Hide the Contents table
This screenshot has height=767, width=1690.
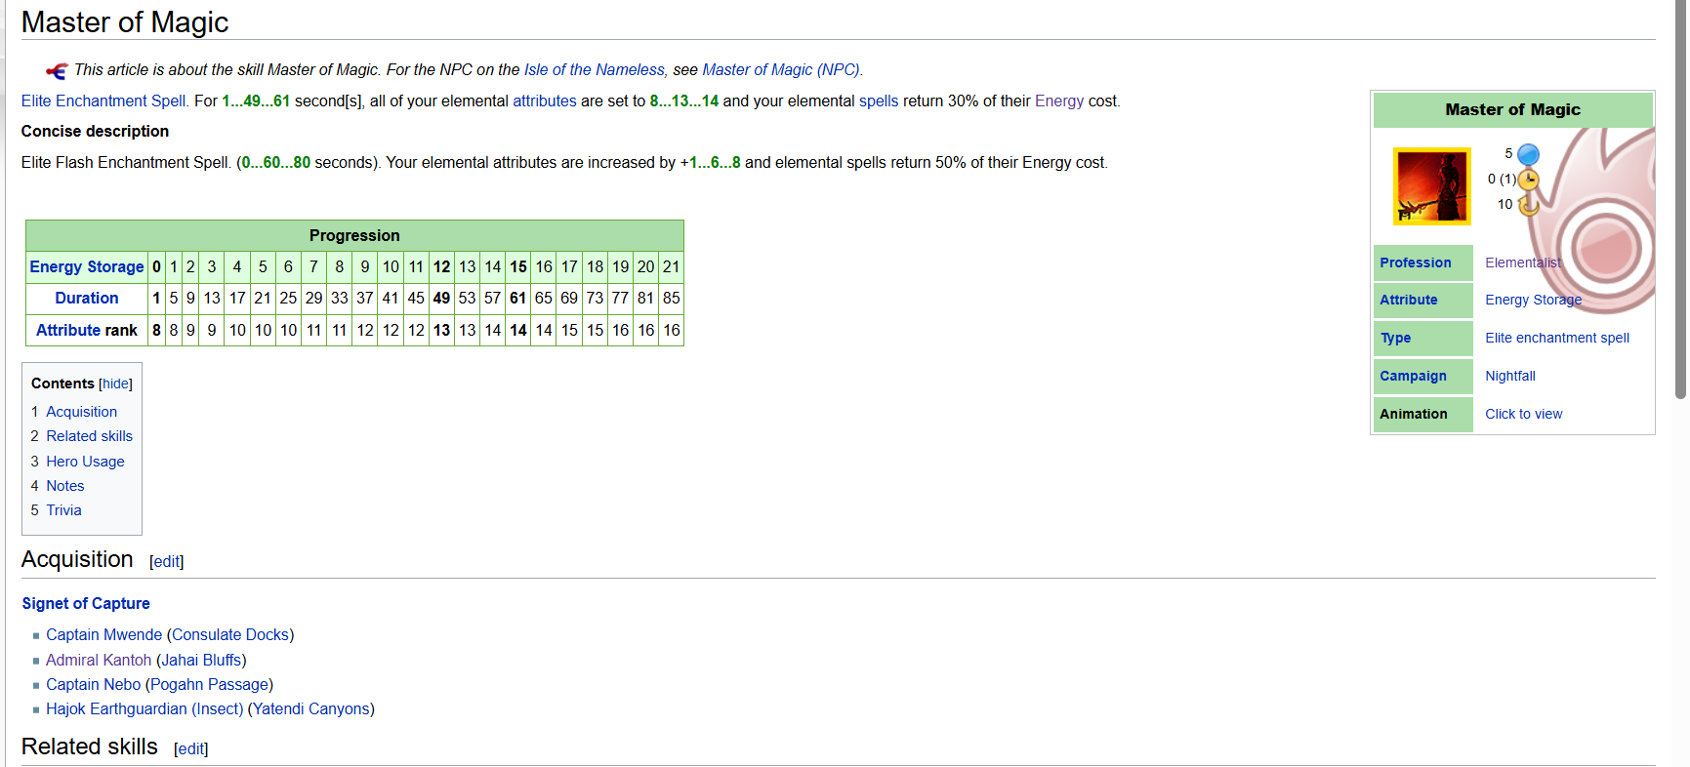point(115,384)
